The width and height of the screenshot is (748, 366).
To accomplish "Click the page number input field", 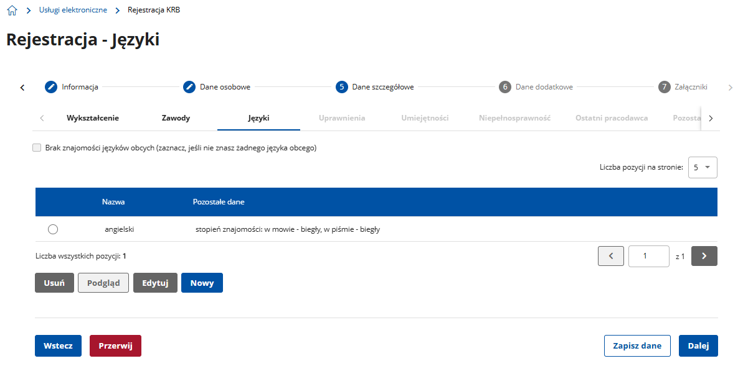I will pos(649,256).
